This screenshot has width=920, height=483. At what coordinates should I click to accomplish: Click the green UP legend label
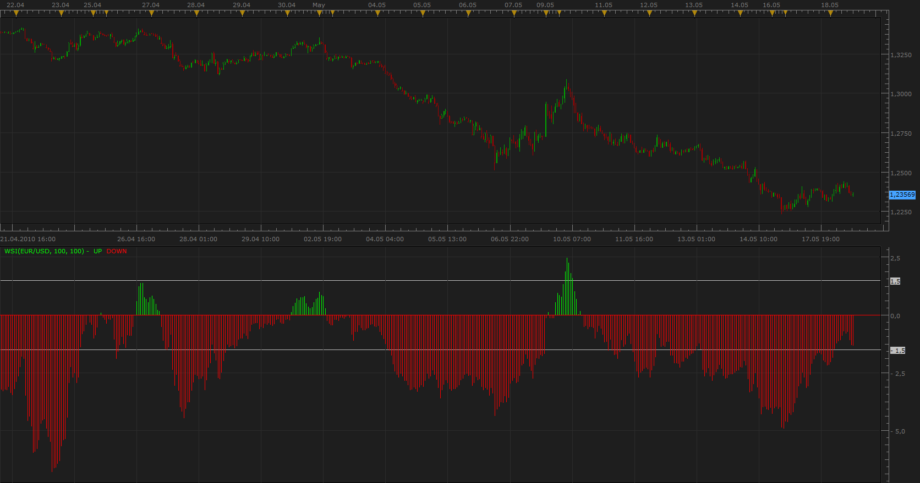click(x=97, y=251)
